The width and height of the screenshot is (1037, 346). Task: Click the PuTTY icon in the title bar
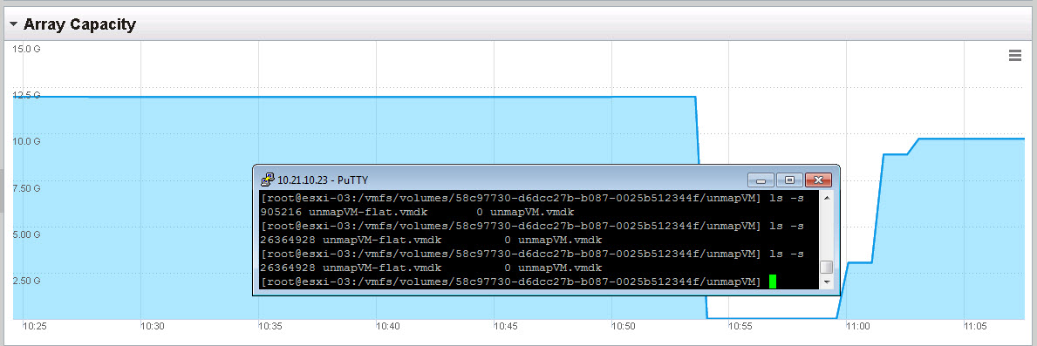pyautogui.click(x=268, y=179)
